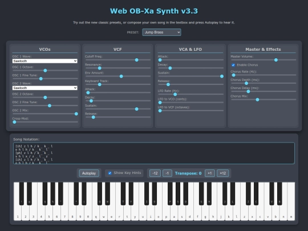The height and width of the screenshot is (231, 308).
Task: Click the LFO to VCF (octaves) slider
Action: point(191,111)
